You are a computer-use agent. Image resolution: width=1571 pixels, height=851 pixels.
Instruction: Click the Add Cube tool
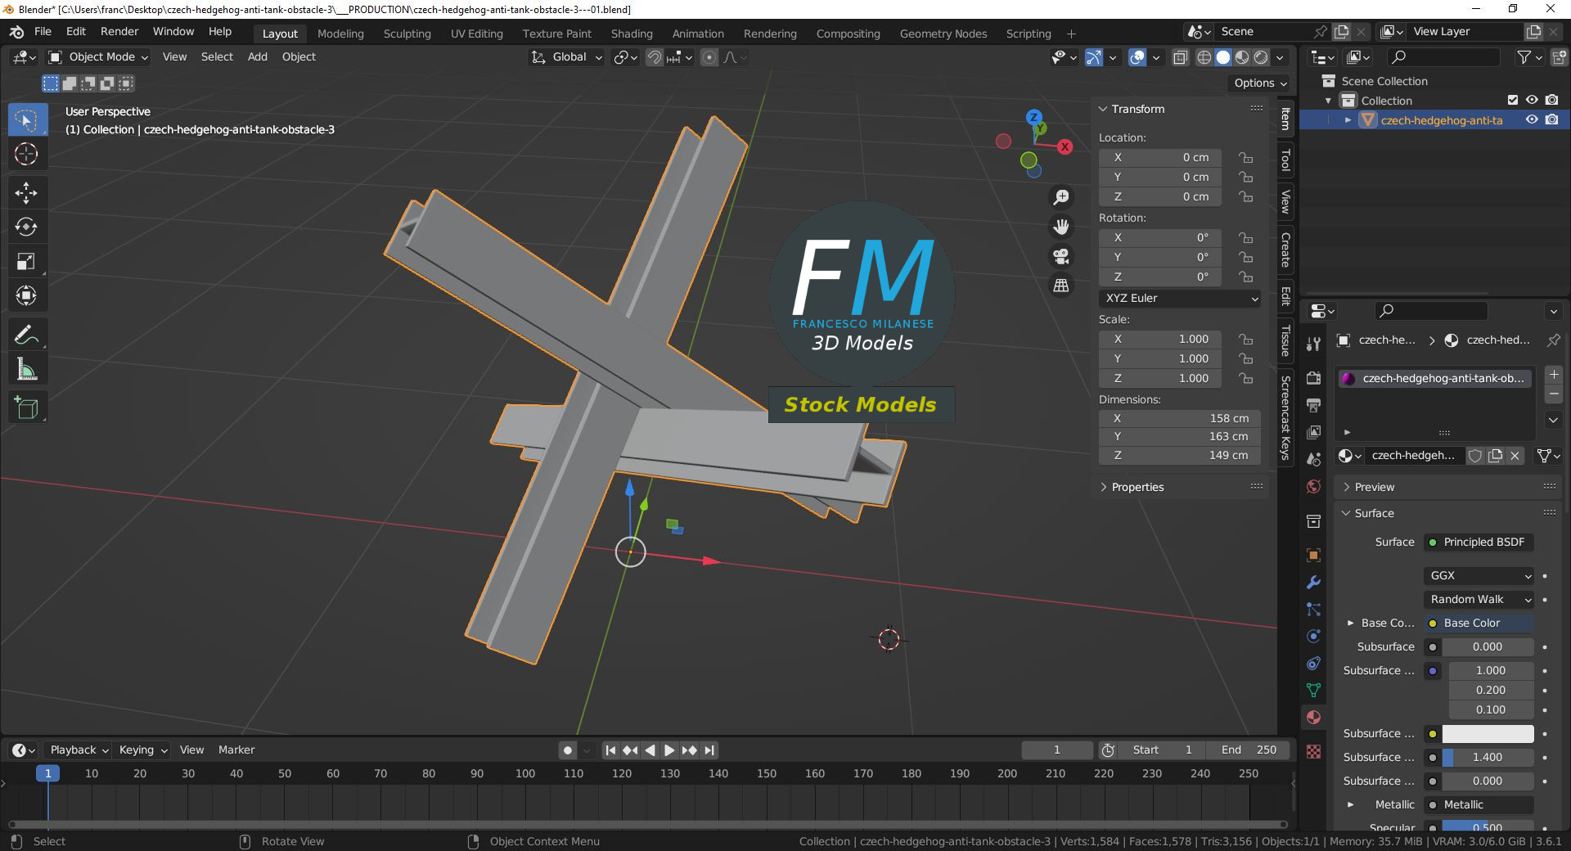[x=26, y=407]
